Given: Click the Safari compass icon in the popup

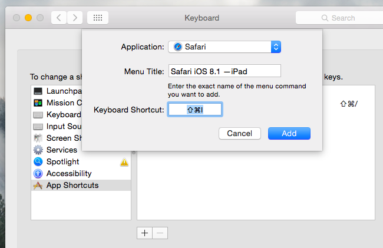Looking at the screenshot, I should click(x=178, y=47).
